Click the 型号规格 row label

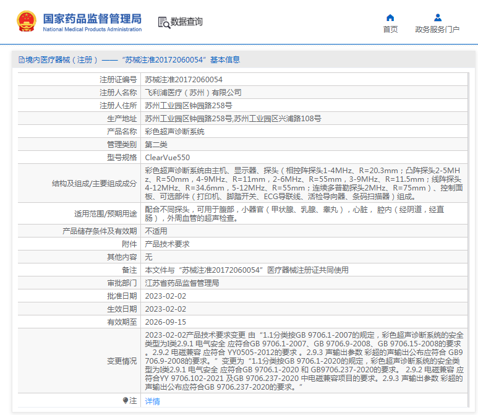[x=122, y=157]
